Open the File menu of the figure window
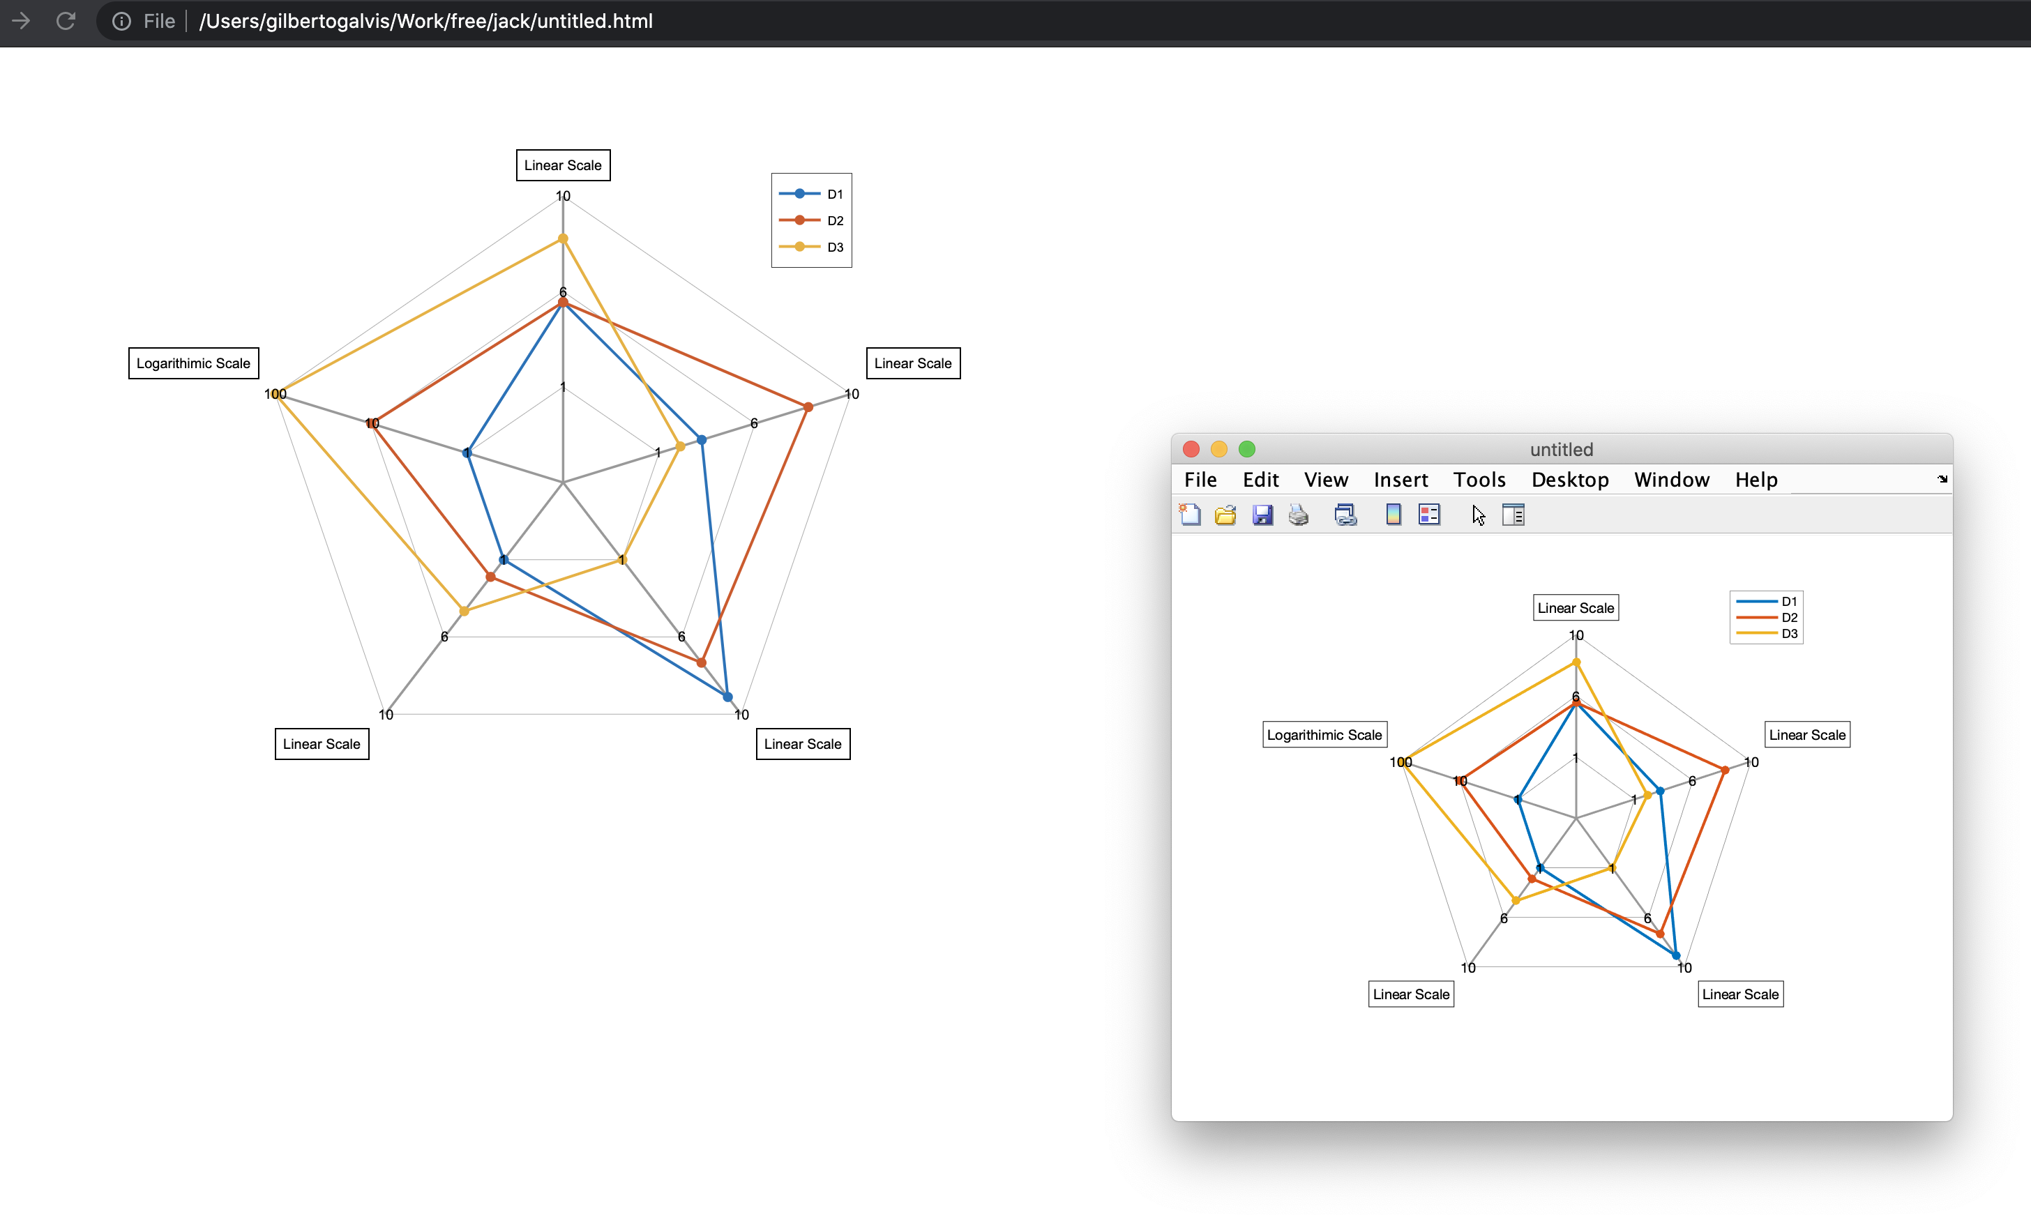2031x1230 pixels. click(1200, 480)
